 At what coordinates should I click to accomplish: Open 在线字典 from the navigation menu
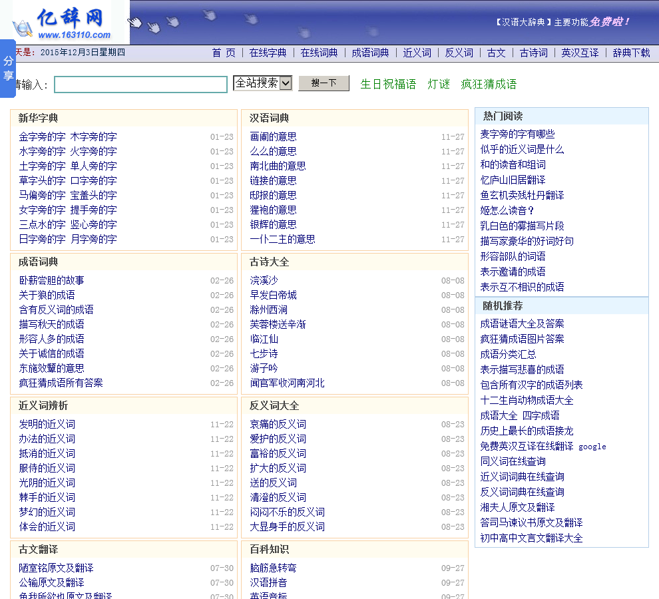(268, 53)
